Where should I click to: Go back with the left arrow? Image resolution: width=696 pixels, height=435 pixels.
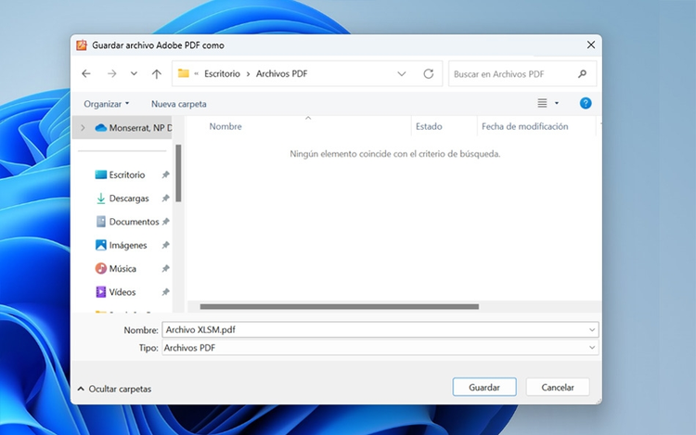coord(86,74)
